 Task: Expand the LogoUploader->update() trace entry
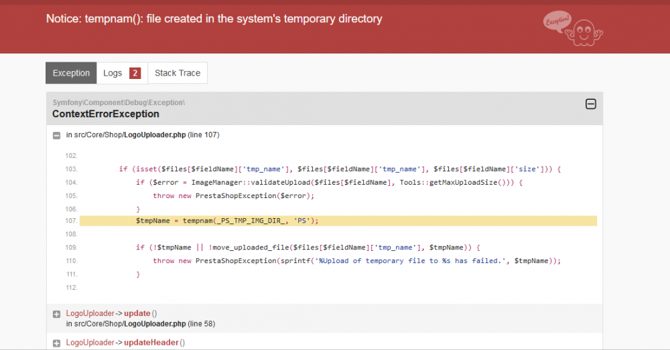[57, 313]
